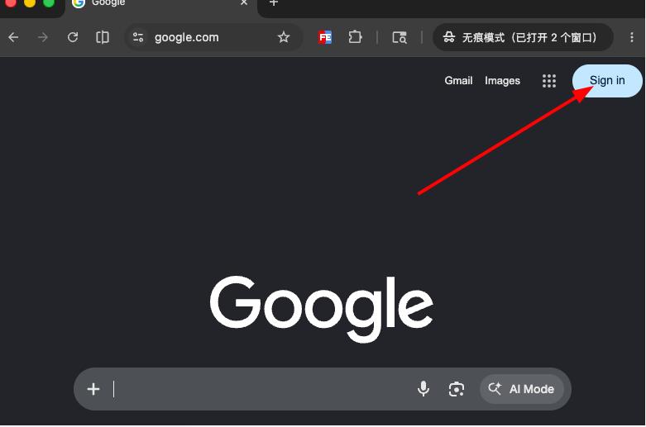
Task: Reload the google.com page
Action: coord(73,37)
